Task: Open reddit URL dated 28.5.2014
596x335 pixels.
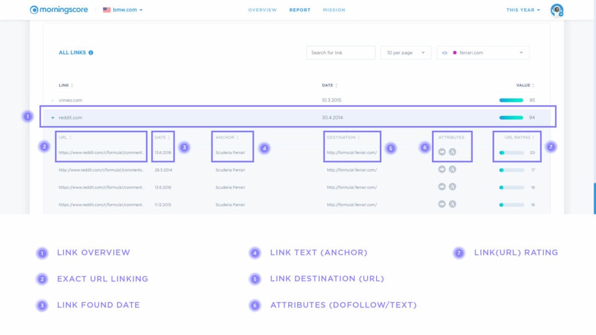Action: pyautogui.click(x=101, y=170)
